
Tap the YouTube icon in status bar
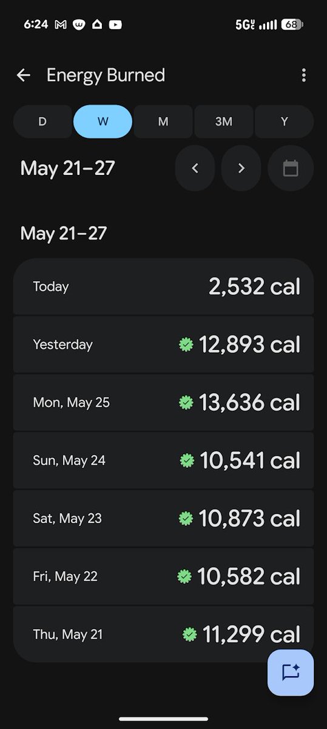(x=115, y=25)
